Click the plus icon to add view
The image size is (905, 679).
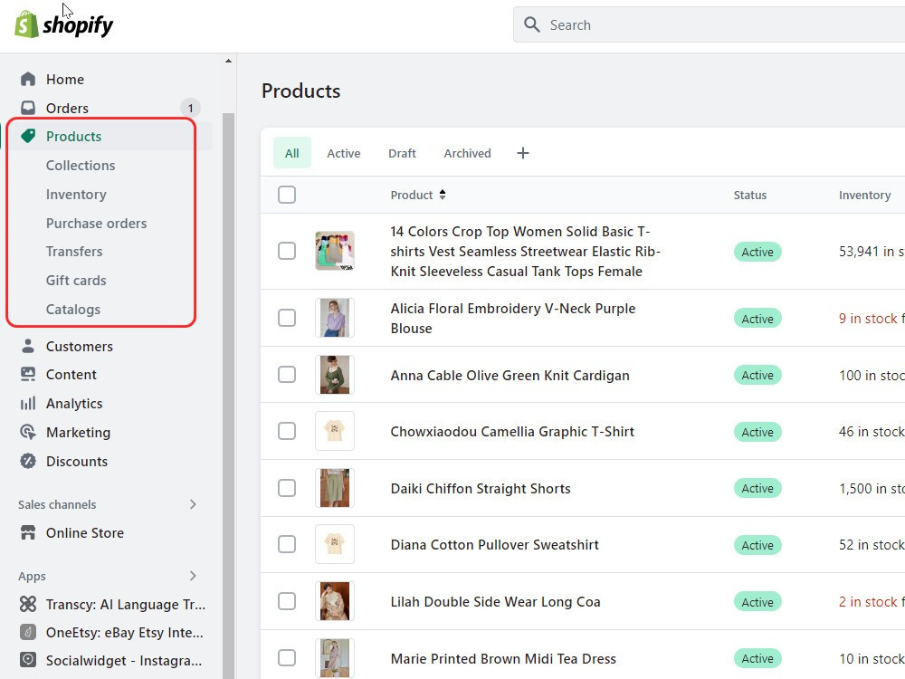coord(523,153)
